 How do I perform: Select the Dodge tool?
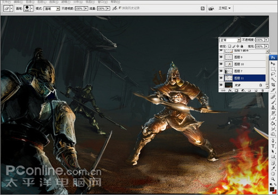tap(273, 134)
